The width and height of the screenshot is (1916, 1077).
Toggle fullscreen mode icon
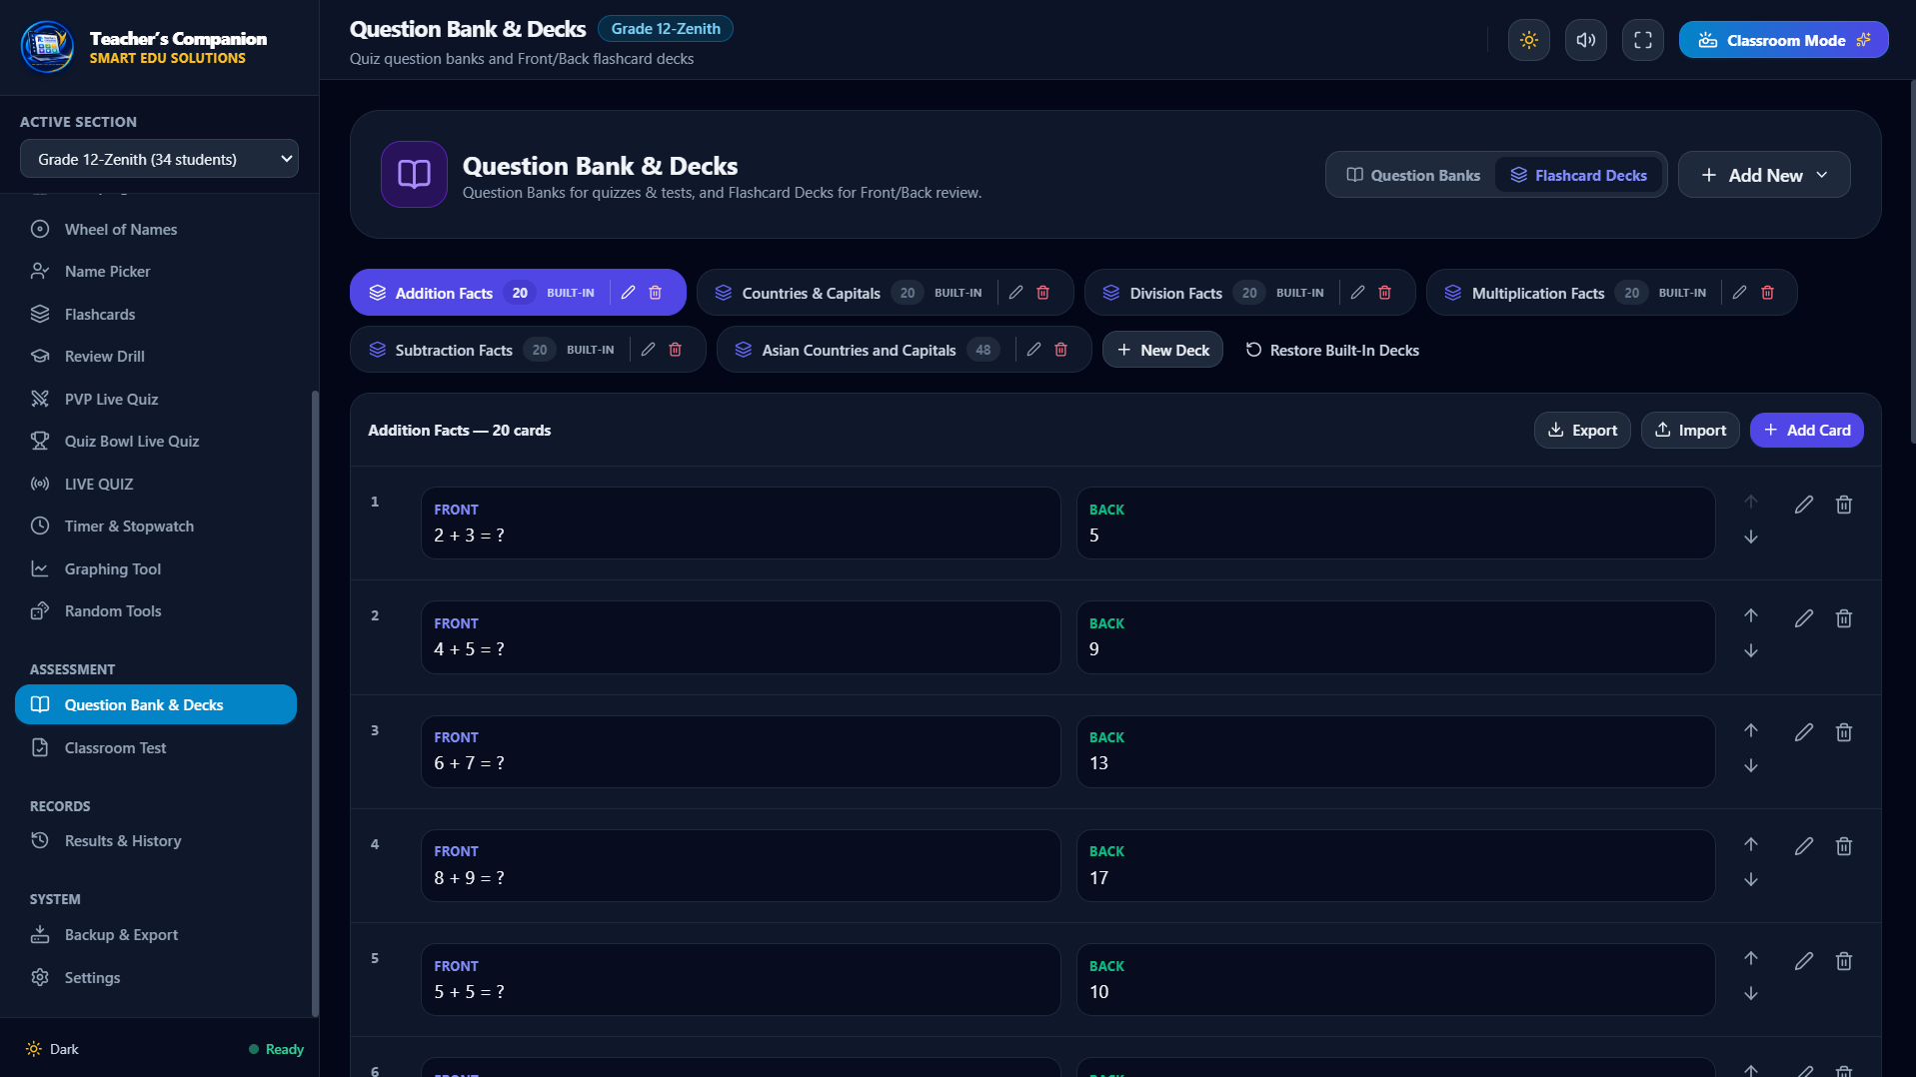pyautogui.click(x=1642, y=40)
